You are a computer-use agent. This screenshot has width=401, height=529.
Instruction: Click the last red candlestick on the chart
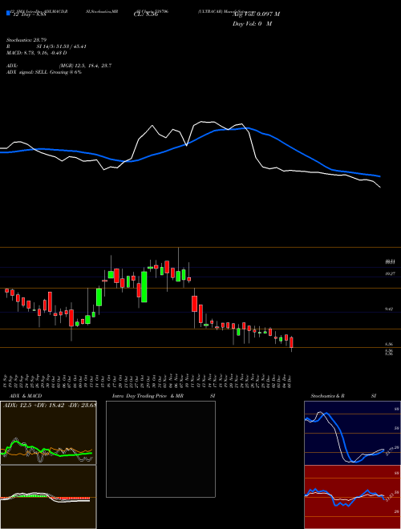(292, 342)
